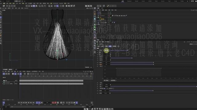Switch timeline to F-Curve mode icon
The width and height of the screenshot is (197, 110).
[6, 74]
